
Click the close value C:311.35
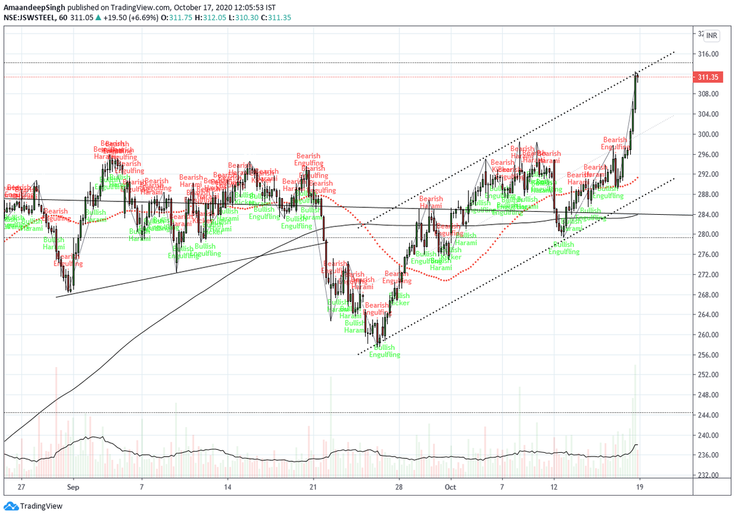pos(276,18)
